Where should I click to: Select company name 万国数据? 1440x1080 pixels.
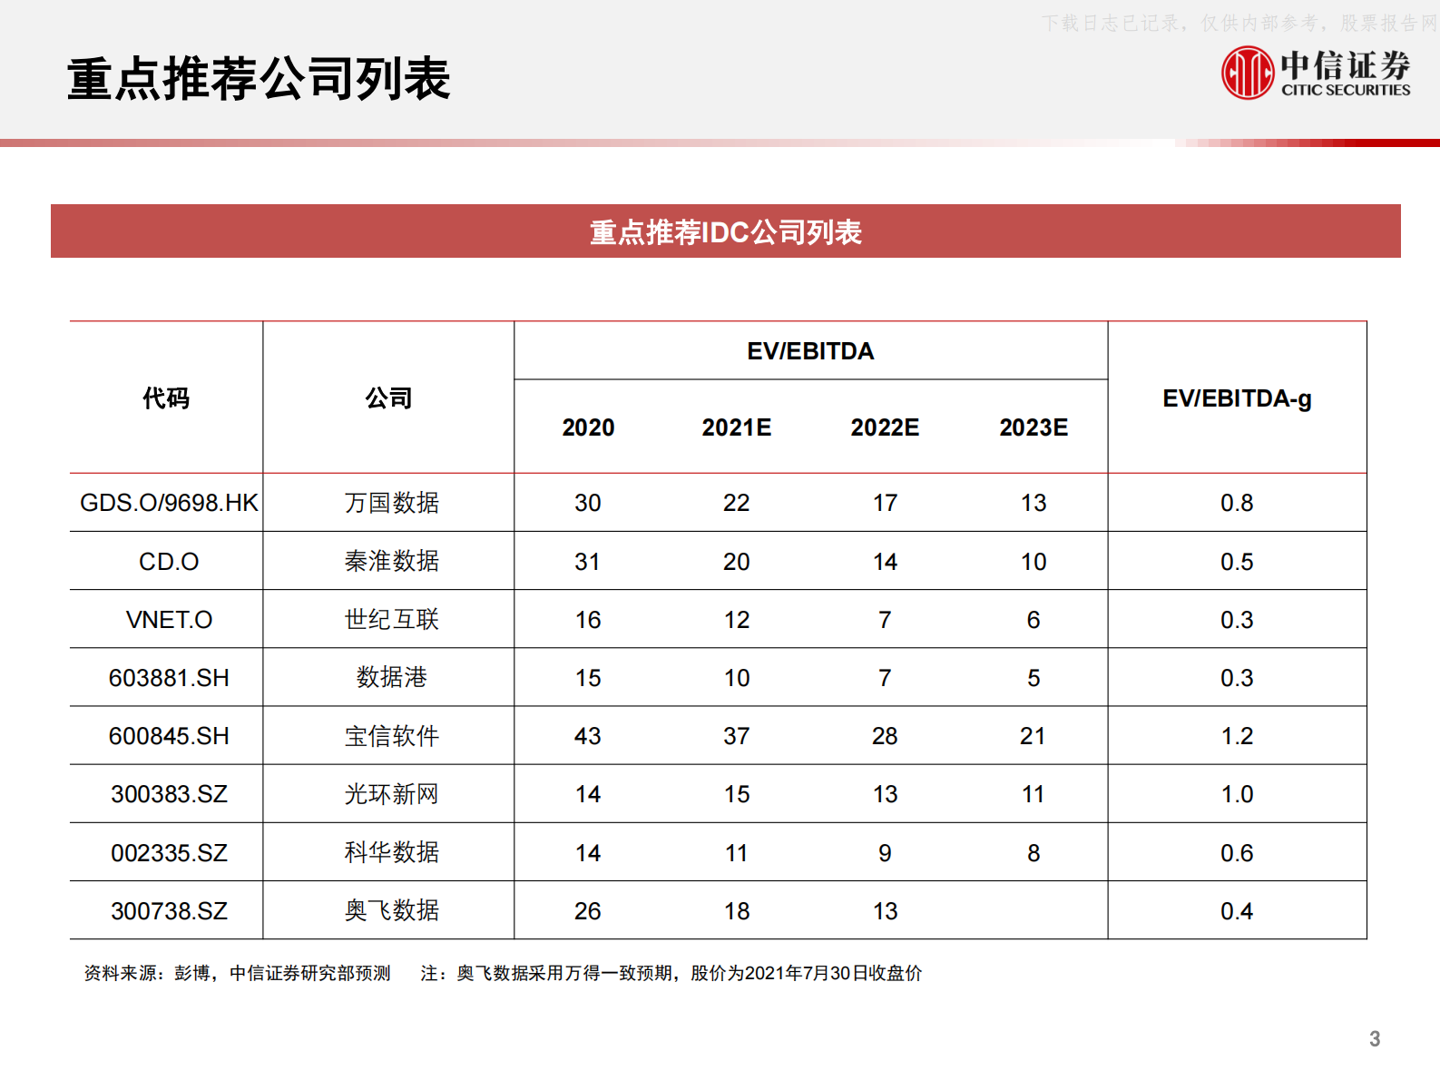tap(391, 502)
